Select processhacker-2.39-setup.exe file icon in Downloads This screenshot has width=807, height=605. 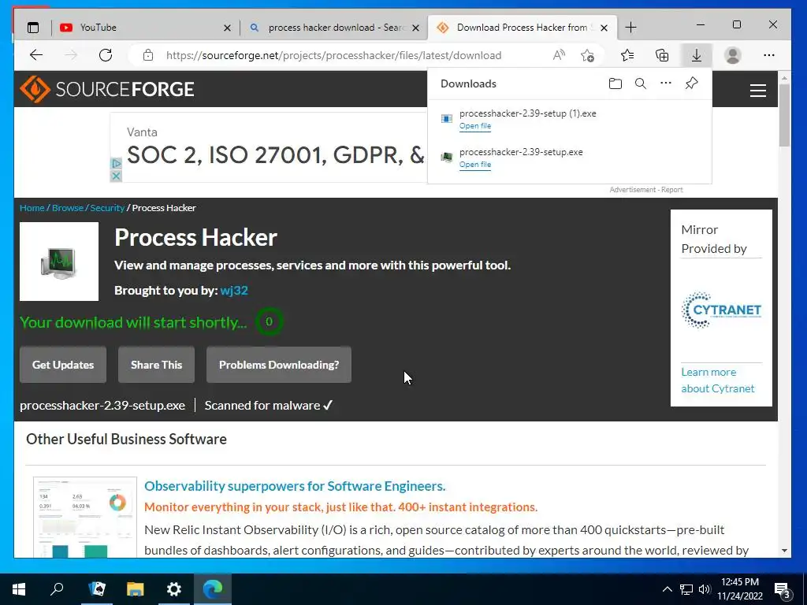(447, 157)
